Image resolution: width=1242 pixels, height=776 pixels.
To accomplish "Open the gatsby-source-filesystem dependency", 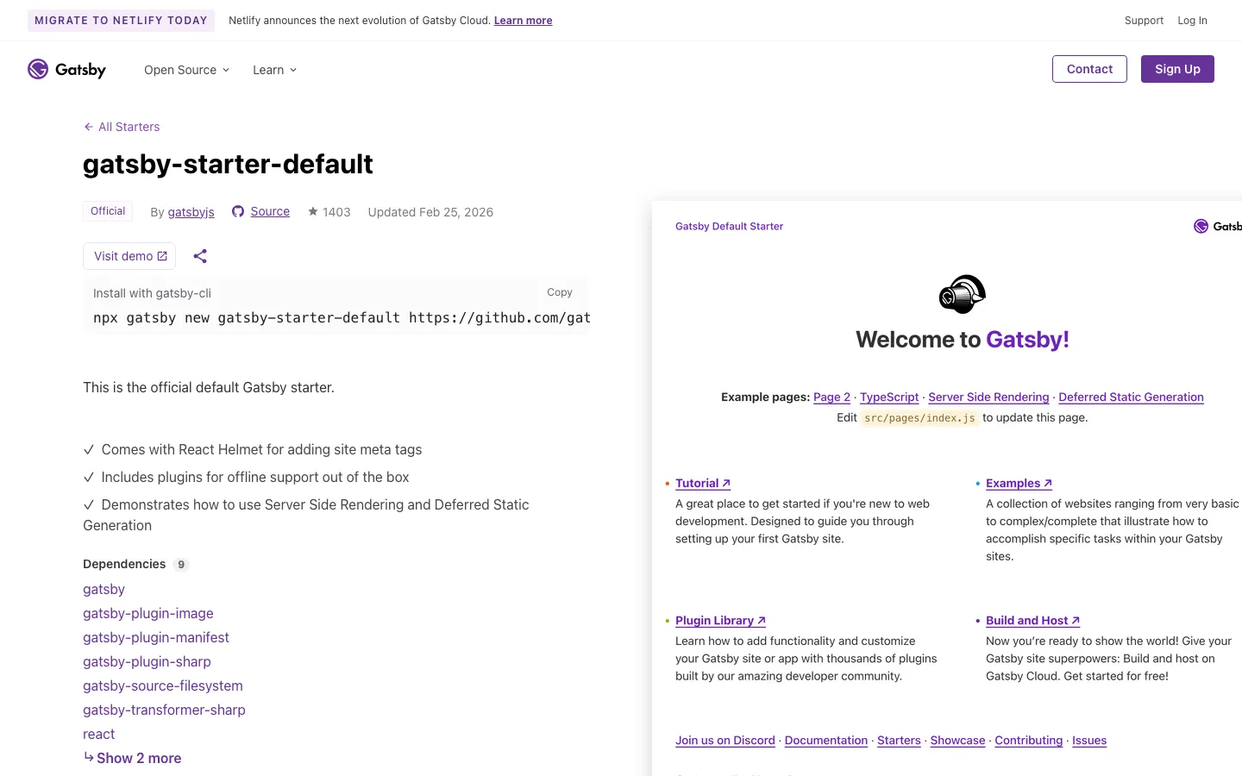I will tap(163, 685).
